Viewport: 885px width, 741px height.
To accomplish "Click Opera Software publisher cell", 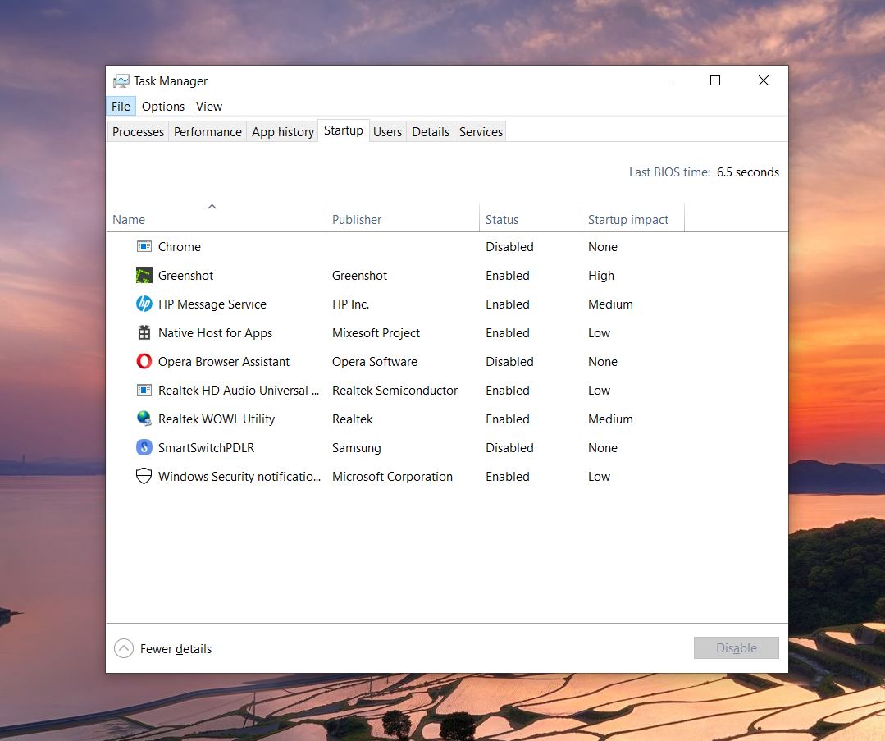I will [x=375, y=361].
